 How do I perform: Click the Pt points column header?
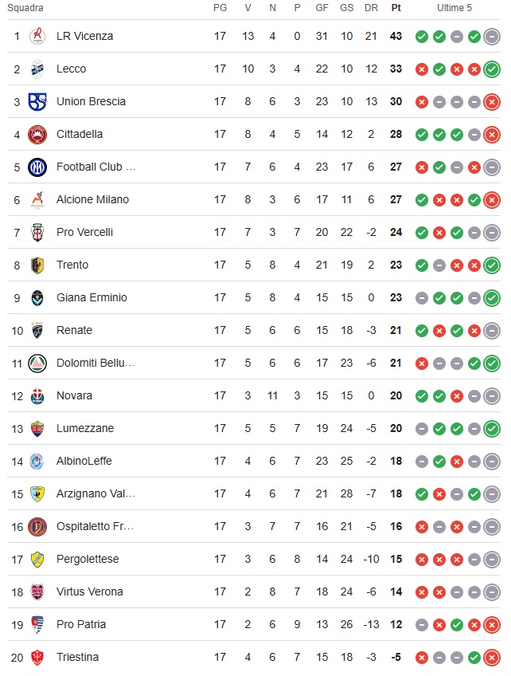[396, 8]
